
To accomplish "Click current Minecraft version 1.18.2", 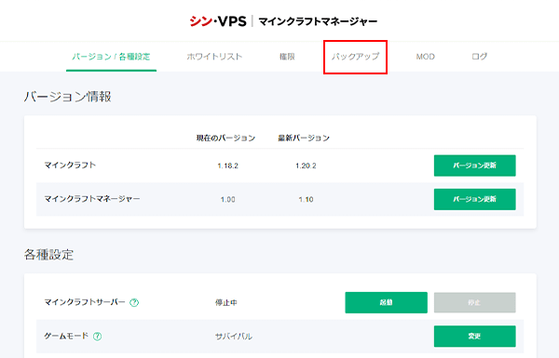I will [x=228, y=166].
